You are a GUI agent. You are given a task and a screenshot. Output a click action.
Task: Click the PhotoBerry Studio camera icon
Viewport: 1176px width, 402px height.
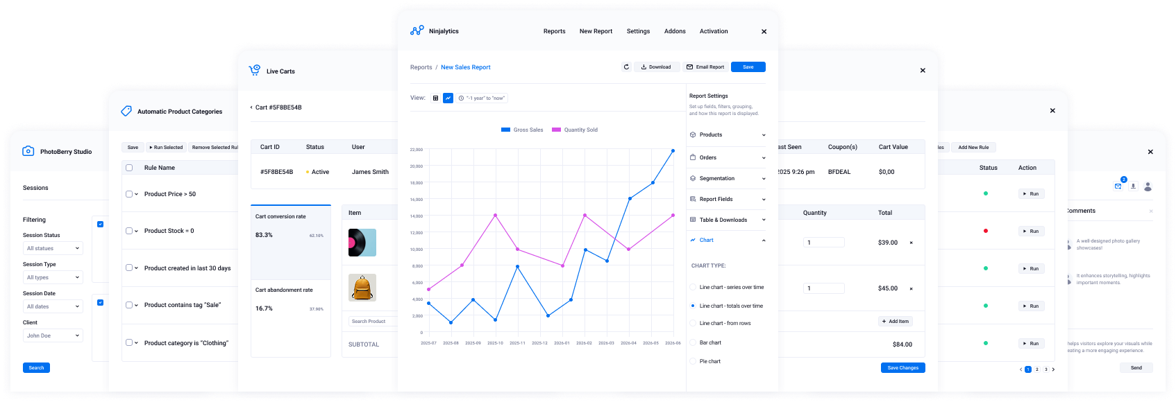tap(28, 151)
